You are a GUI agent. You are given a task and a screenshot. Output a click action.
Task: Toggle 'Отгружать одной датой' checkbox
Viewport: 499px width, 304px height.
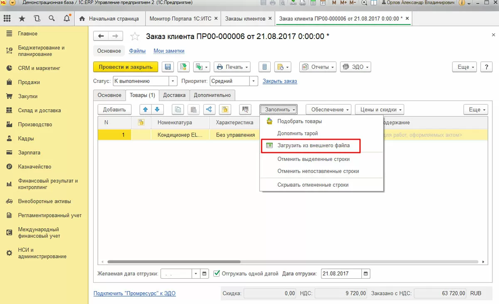216,274
